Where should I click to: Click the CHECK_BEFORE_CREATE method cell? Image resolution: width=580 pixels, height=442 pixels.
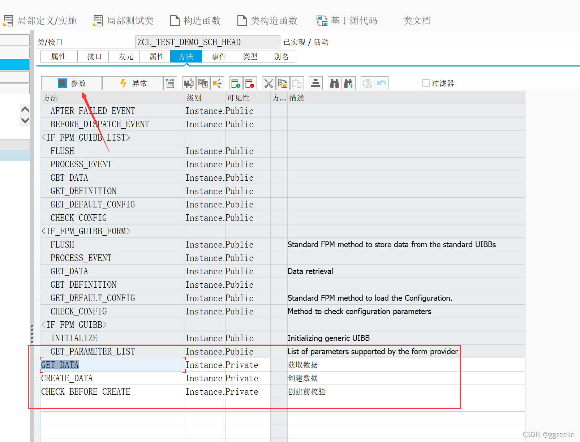point(113,391)
